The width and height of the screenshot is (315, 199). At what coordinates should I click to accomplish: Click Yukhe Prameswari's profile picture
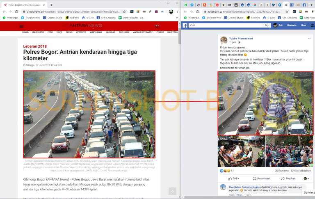coord(224,40)
